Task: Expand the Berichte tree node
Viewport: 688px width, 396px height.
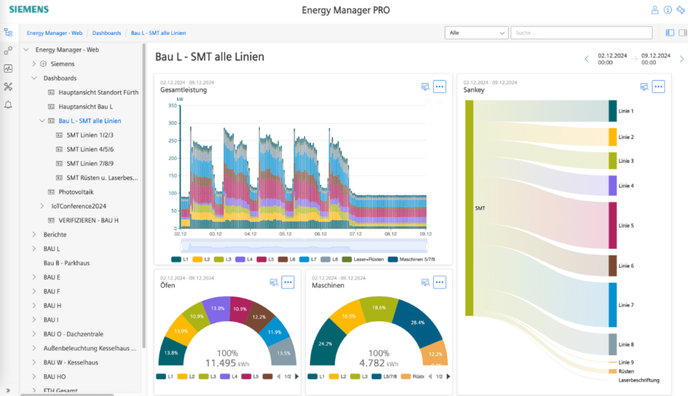Action: coord(34,235)
